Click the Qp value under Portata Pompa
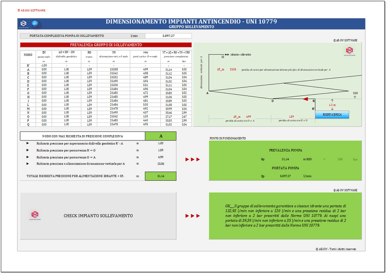This screenshot has height=273, width=386. point(285,176)
